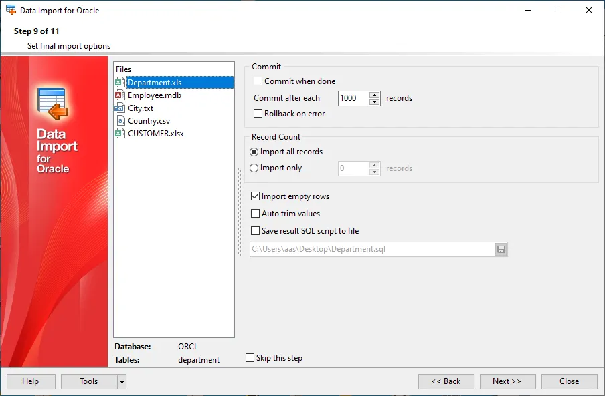Viewport: 605px width, 396px height.
Task: Select Import all records option
Action: (x=254, y=152)
